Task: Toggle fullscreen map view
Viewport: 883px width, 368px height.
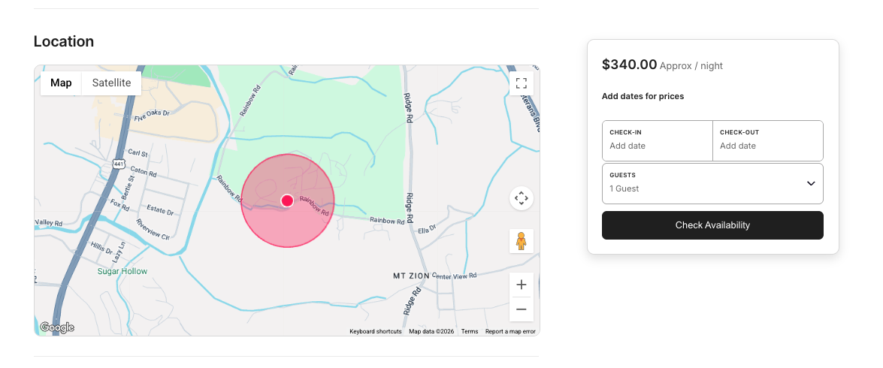Action: pyautogui.click(x=521, y=83)
